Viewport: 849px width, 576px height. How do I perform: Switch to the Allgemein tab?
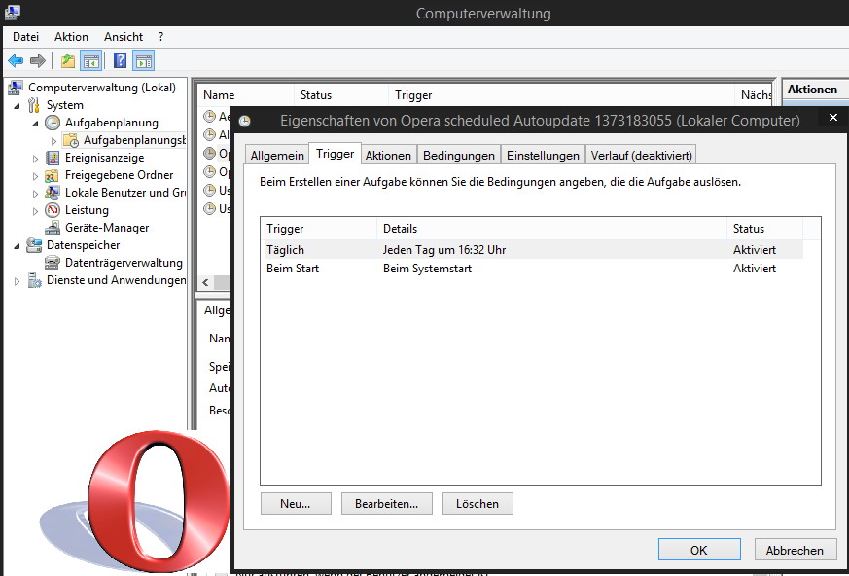pyautogui.click(x=277, y=156)
